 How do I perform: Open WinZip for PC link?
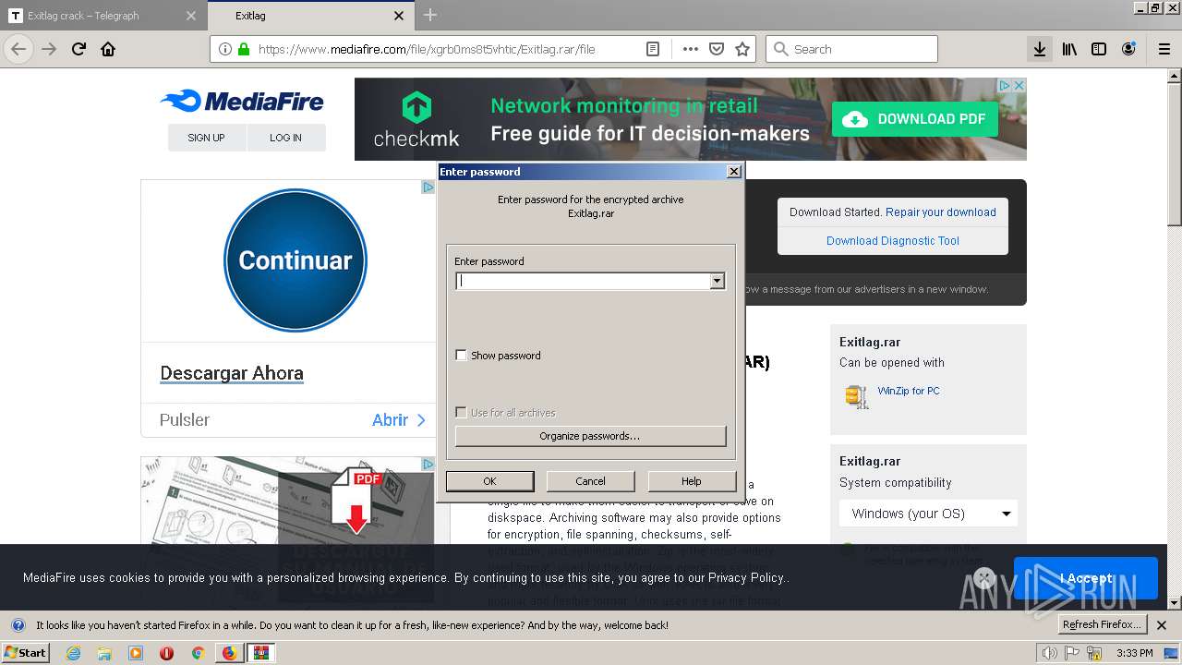909,391
